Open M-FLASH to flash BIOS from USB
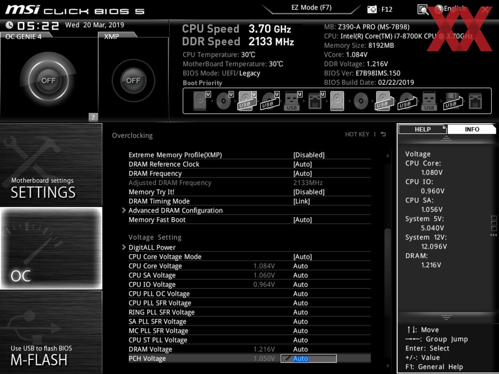Image resolution: width=499 pixels, height=374 pixels. 51,332
